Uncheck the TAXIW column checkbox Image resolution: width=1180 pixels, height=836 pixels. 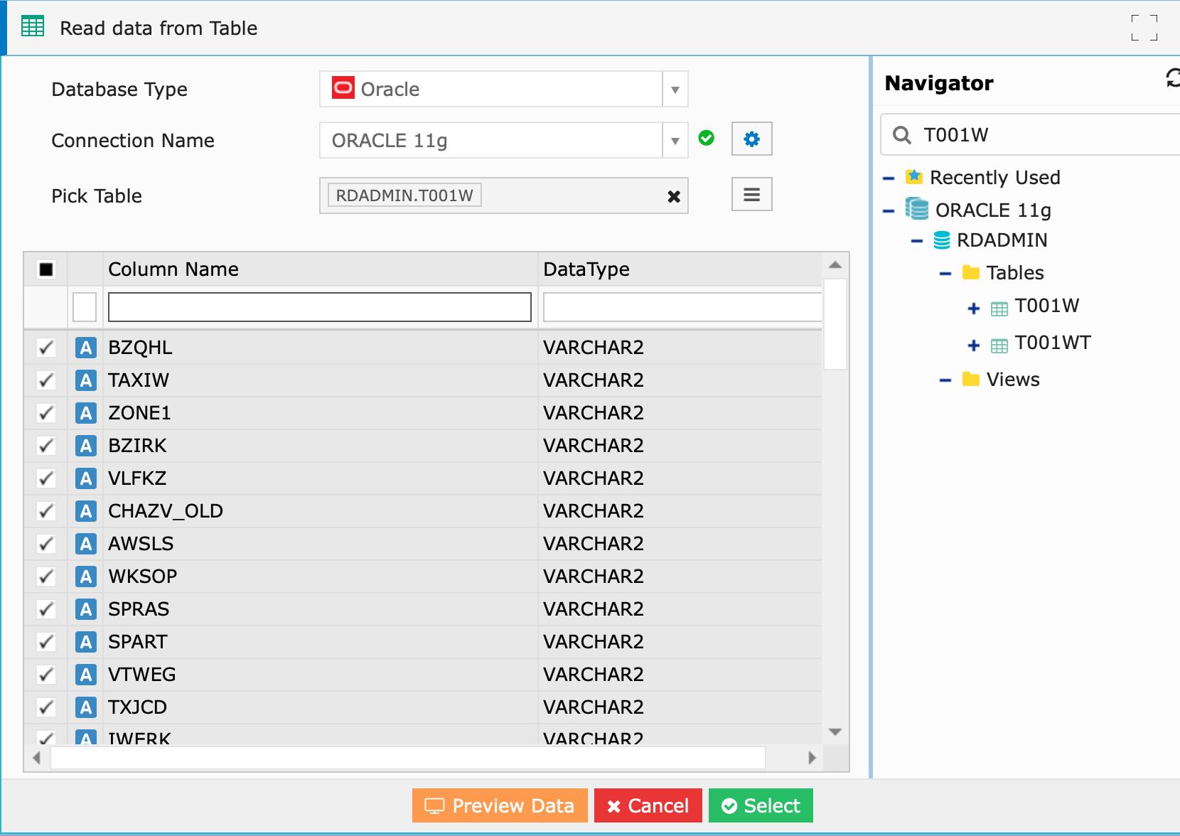click(x=46, y=380)
